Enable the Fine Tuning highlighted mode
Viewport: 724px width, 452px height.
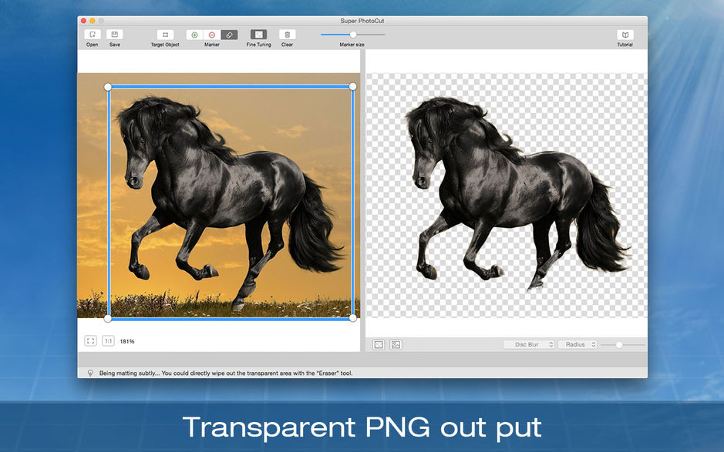click(x=258, y=35)
